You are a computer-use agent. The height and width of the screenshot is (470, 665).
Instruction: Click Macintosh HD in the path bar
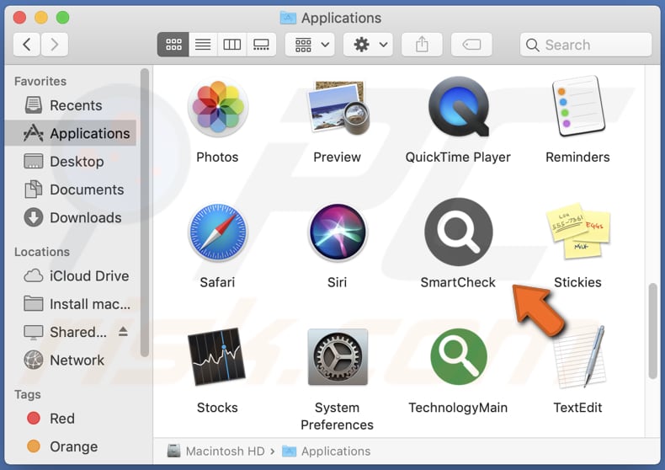click(x=215, y=451)
